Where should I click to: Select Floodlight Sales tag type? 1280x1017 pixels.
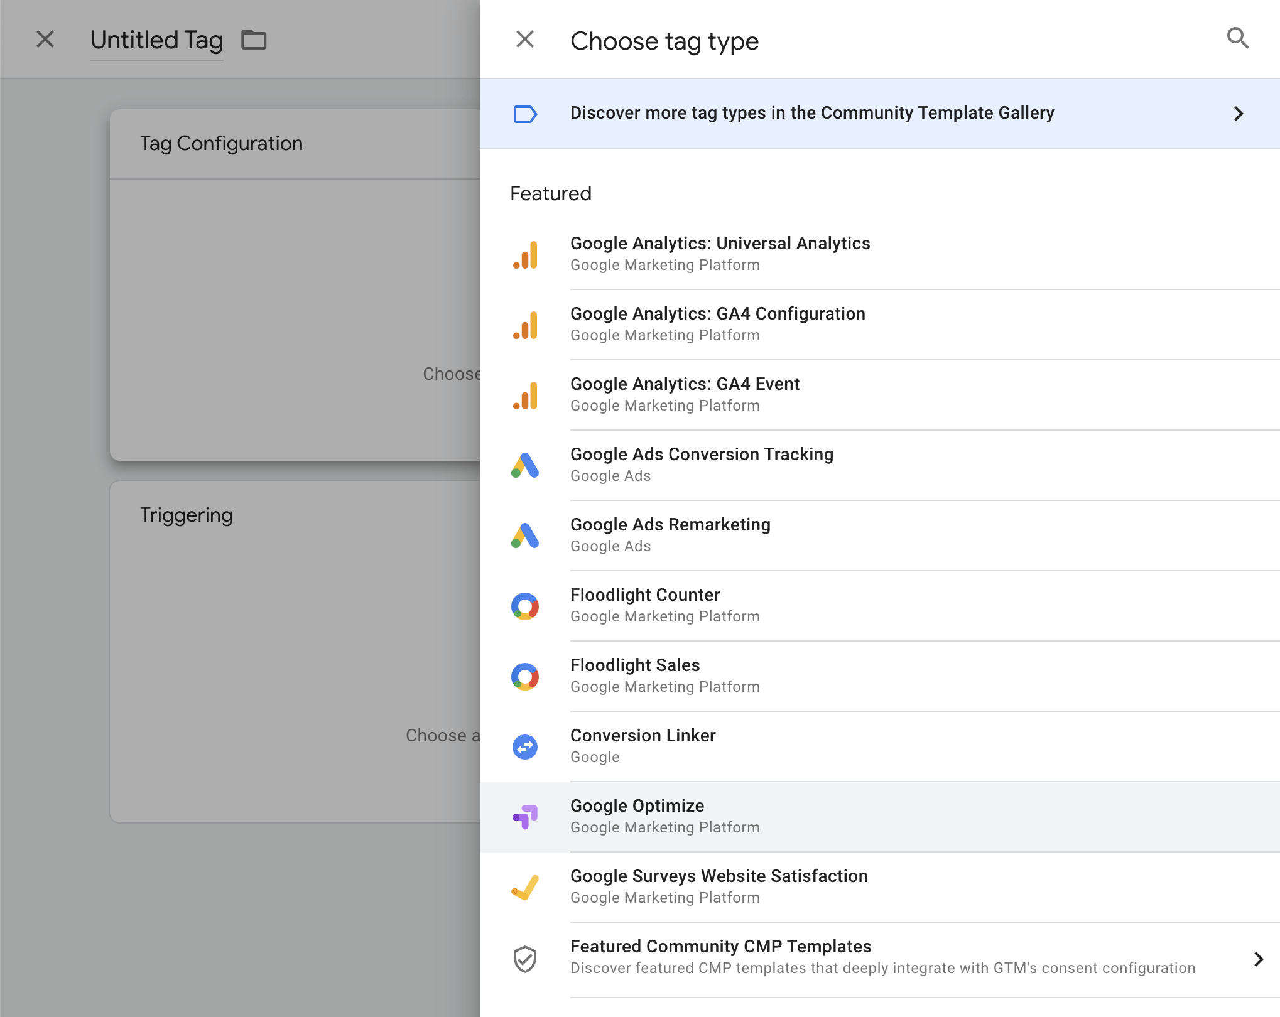coord(880,676)
